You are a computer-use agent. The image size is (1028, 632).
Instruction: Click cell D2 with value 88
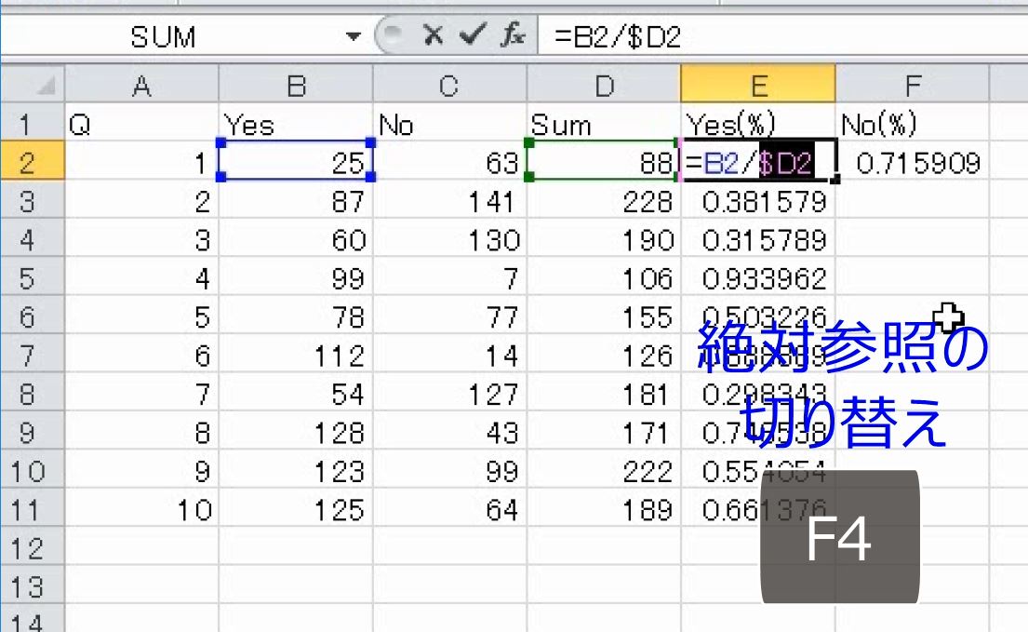point(604,161)
